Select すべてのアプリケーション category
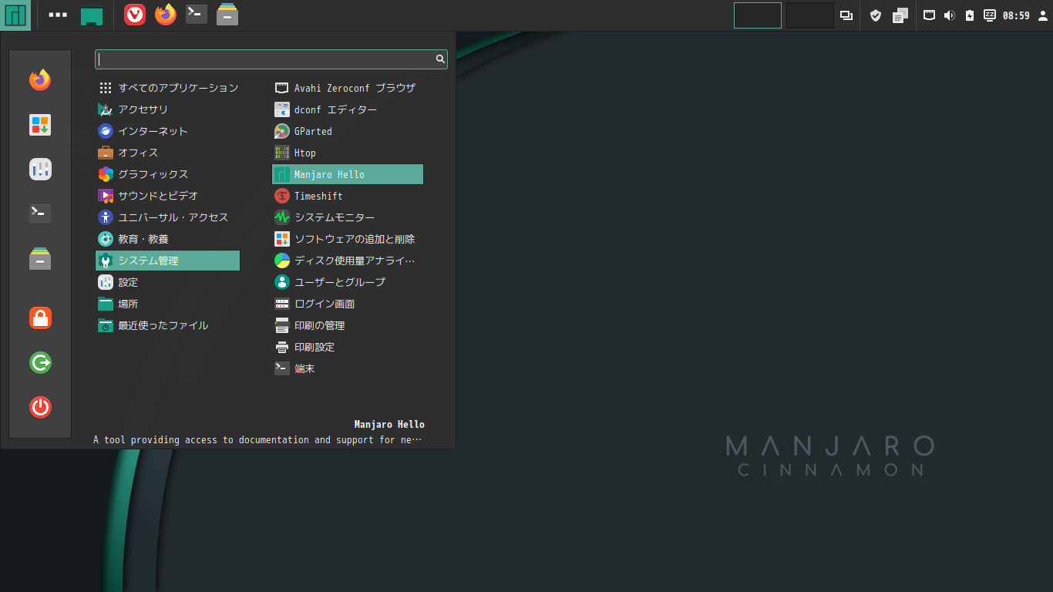The height and width of the screenshot is (592, 1053). [167, 88]
